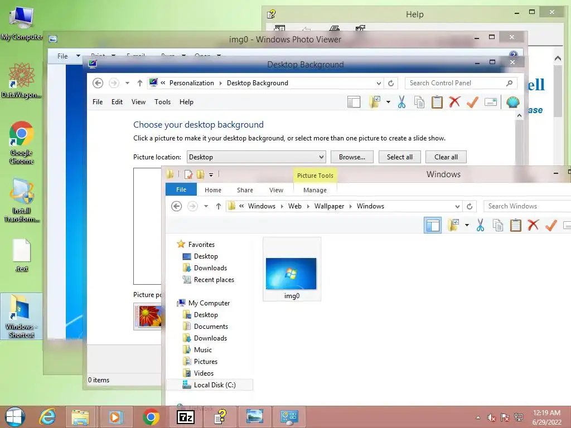Open Quick Access Toolbar customize dropdown
This screenshot has width=571, height=428.
211,175
